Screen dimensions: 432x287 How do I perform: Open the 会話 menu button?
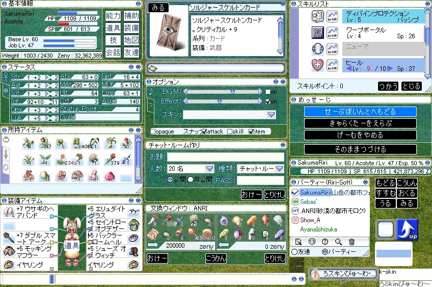pos(113,52)
